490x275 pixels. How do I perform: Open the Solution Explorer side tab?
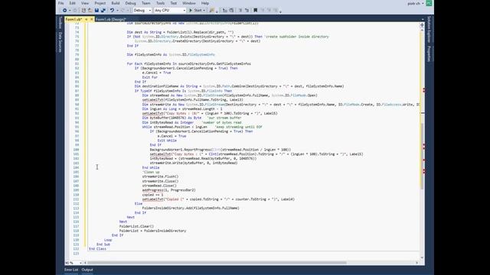(x=429, y=30)
